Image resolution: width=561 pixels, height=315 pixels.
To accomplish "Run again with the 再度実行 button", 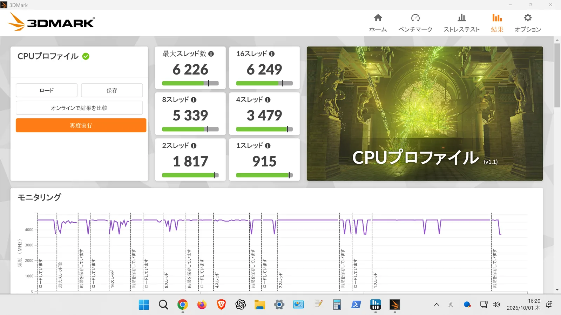I will coord(81,125).
